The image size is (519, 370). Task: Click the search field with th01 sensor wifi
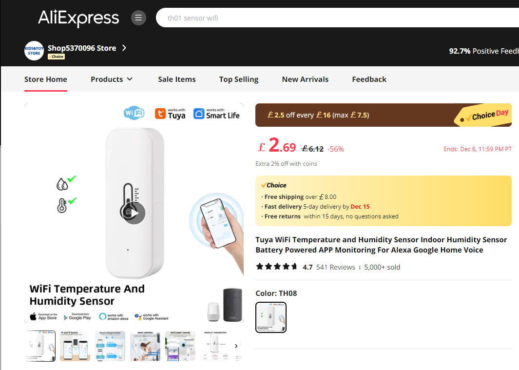click(338, 18)
